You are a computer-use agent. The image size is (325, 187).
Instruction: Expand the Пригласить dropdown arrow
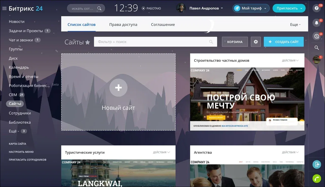tap(301, 8)
